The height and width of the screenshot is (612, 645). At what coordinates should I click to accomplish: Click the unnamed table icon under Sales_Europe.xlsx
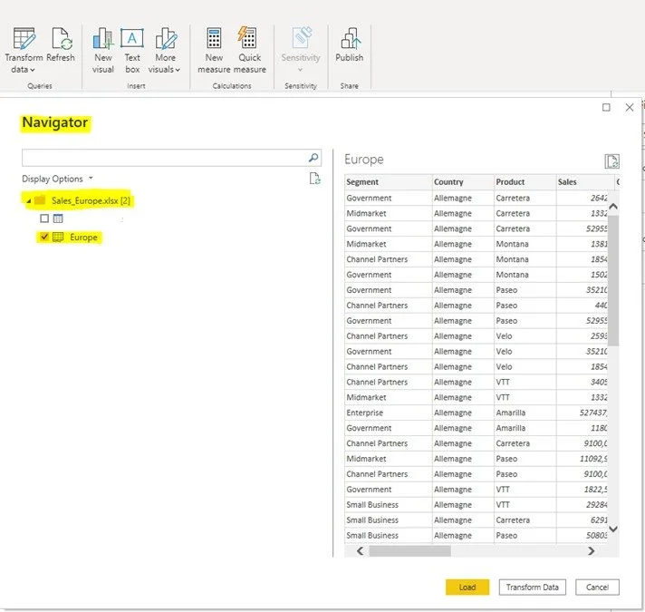coord(58,219)
